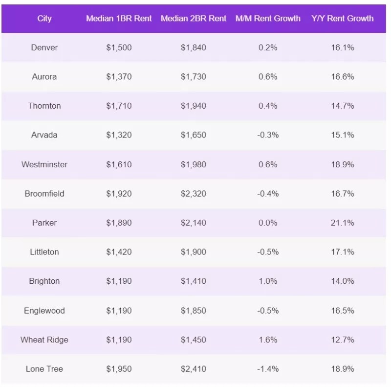Click the Median 1BR Rent column header
The image size is (391, 387).
pos(119,19)
